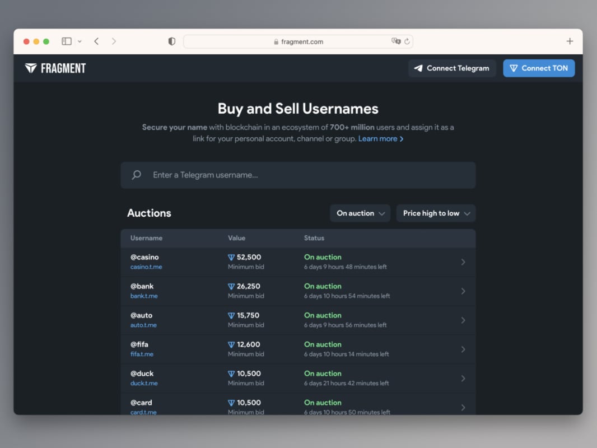Viewport: 597px width, 448px height.
Task: Close the window with red button
Action: pos(26,41)
